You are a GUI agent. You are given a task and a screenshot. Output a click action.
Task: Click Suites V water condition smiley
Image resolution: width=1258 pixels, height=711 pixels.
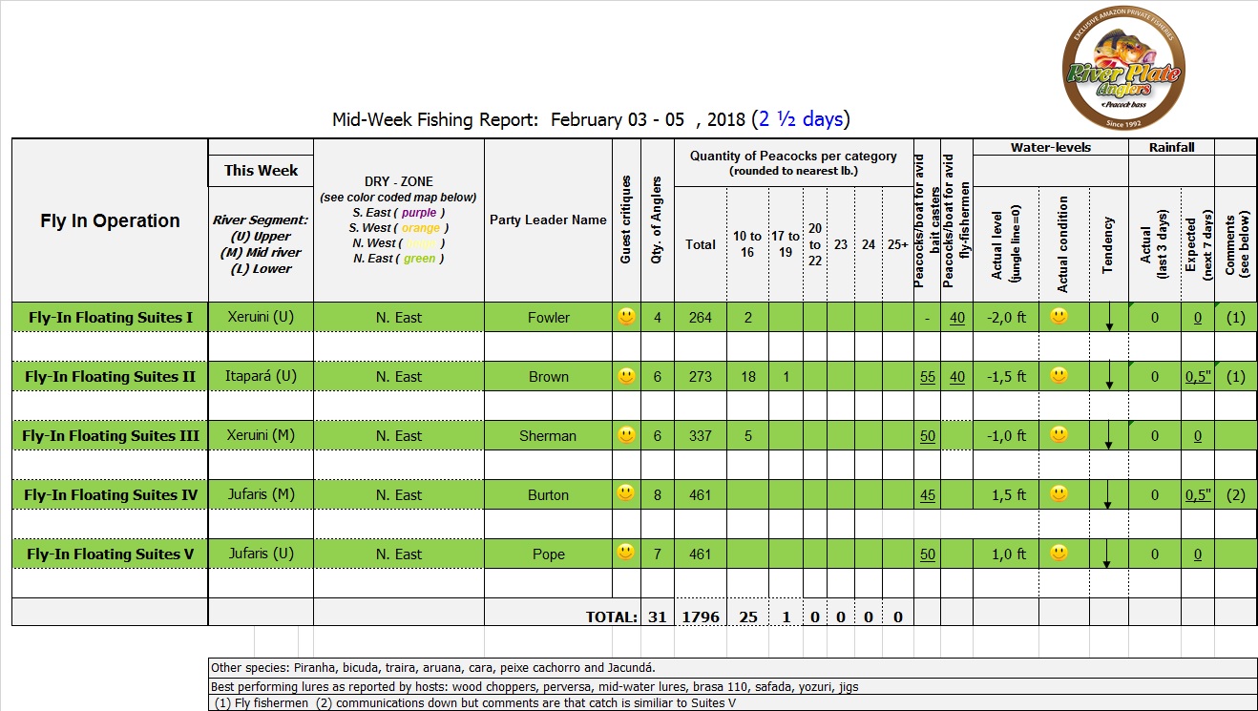tap(1059, 554)
